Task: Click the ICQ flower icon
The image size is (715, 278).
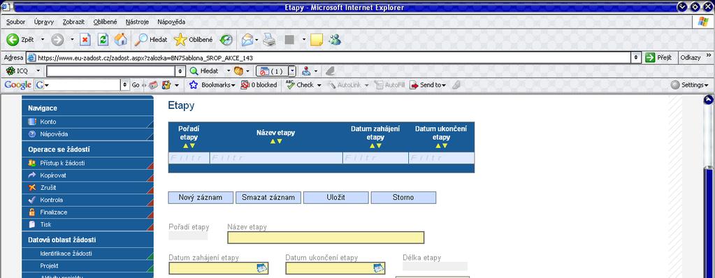Action: [10, 71]
